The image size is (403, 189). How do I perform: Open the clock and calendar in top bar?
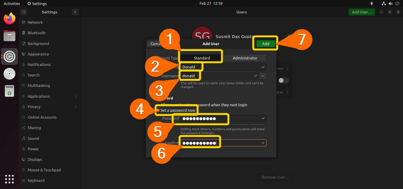click(211, 3)
